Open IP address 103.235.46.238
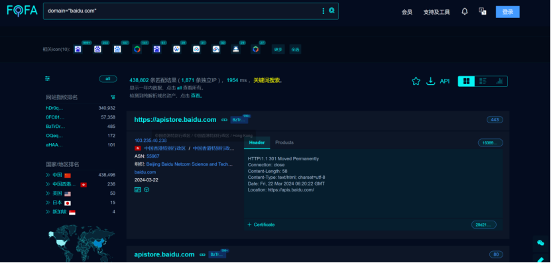The width and height of the screenshot is (551, 263). pyautogui.click(x=151, y=140)
